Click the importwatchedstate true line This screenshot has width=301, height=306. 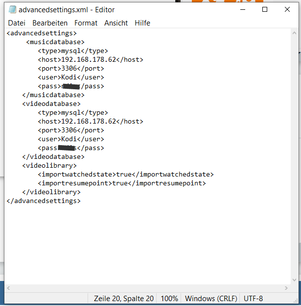click(126, 174)
